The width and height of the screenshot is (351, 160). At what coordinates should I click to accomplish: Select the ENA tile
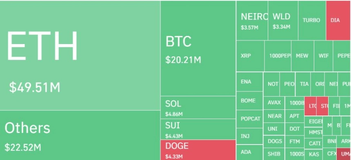pyautogui.click(x=250, y=82)
